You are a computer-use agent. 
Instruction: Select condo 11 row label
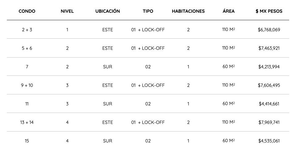(27, 104)
